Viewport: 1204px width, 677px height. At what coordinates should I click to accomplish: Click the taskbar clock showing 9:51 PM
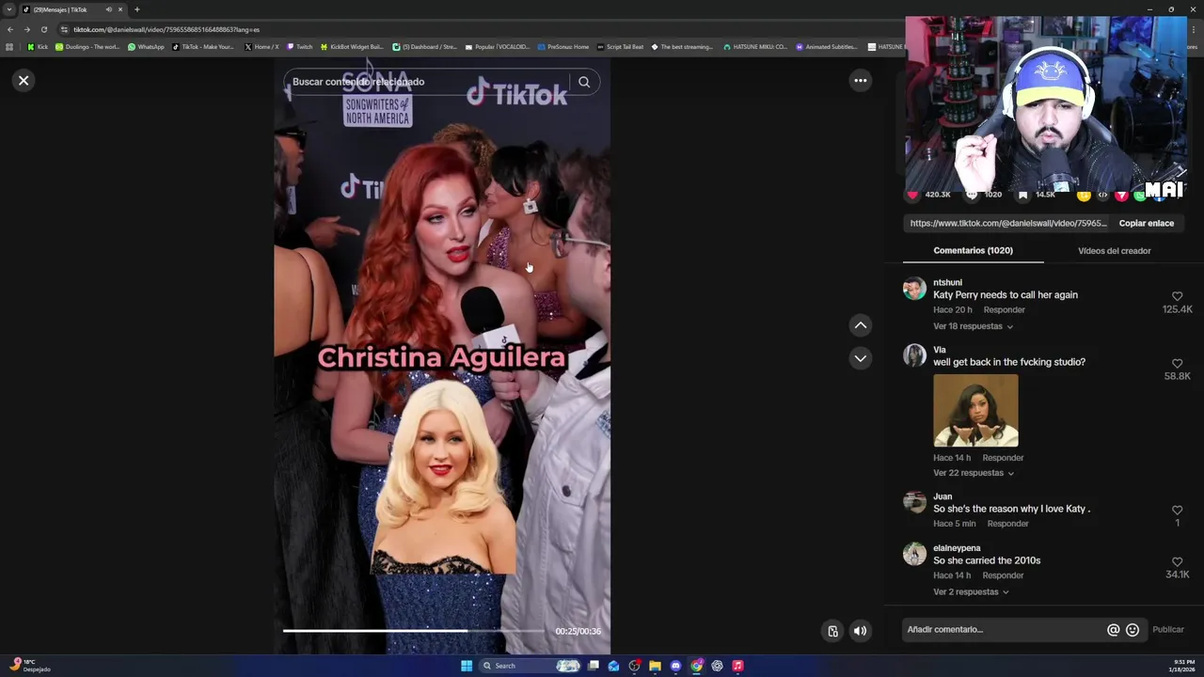pos(1182,665)
